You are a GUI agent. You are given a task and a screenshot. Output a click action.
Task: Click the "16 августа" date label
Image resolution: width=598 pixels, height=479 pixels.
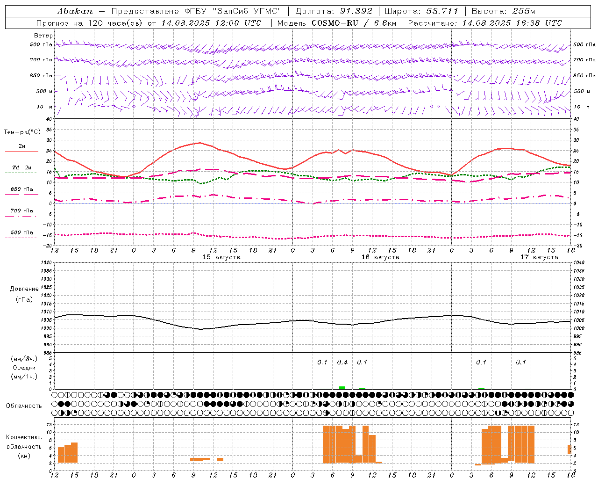point(380,257)
